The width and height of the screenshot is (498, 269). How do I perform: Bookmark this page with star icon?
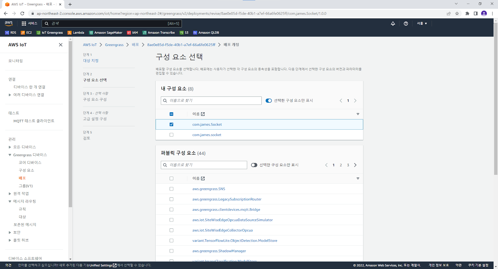point(457,13)
